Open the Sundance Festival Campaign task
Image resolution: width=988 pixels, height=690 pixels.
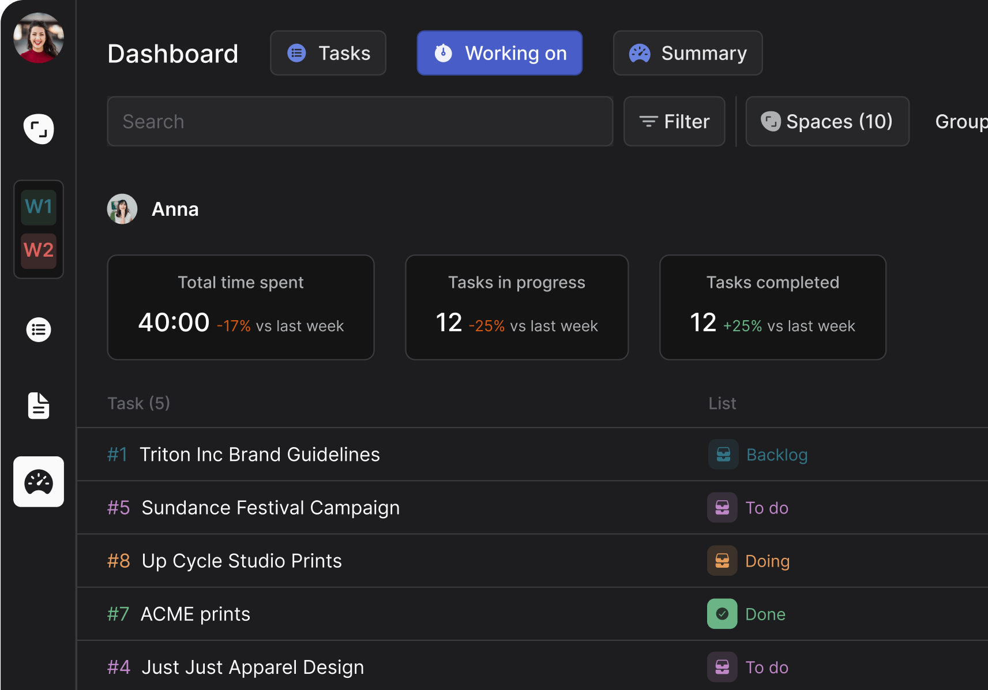(271, 508)
